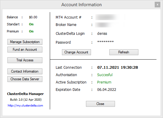The height and width of the screenshot is (118, 163).
Task: Click the Premium On status
Action: point(31,31)
